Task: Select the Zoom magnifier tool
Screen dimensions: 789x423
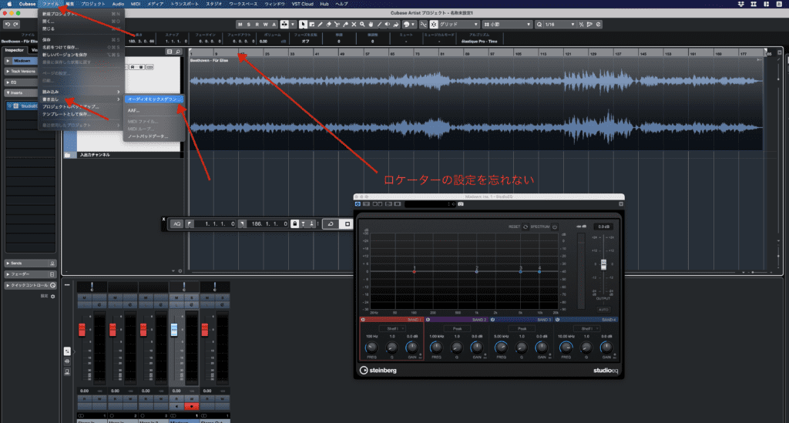Action: tap(362, 24)
